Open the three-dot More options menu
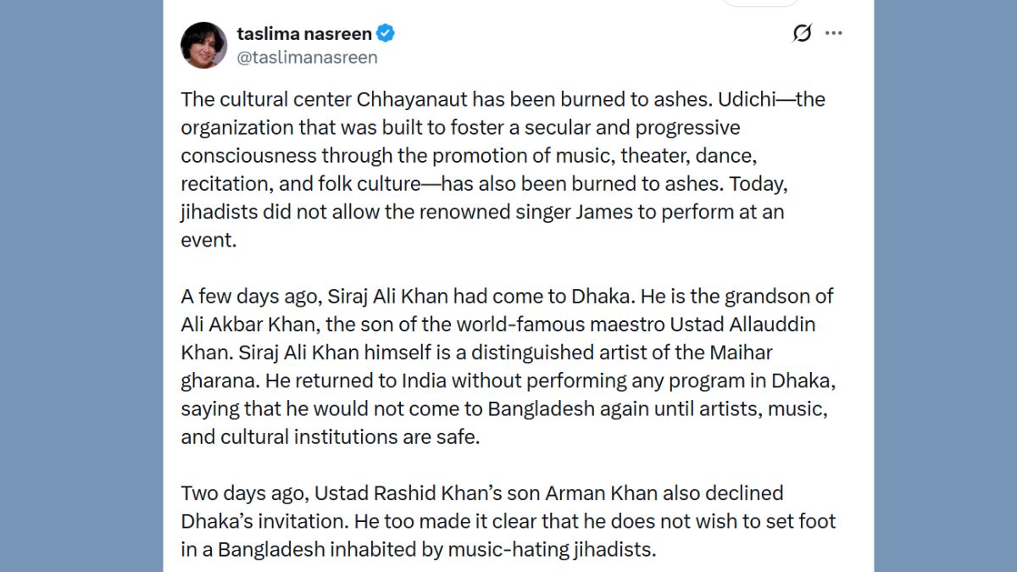The height and width of the screenshot is (572, 1017). pyautogui.click(x=834, y=33)
